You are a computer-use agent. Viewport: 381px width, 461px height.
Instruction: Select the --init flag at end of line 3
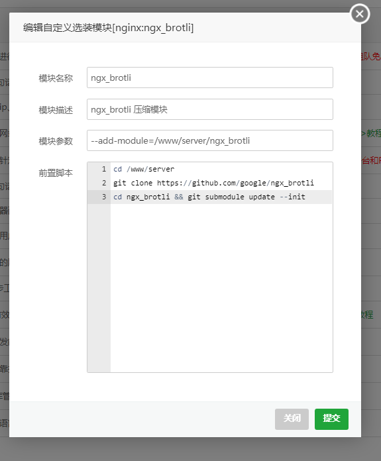click(x=292, y=197)
